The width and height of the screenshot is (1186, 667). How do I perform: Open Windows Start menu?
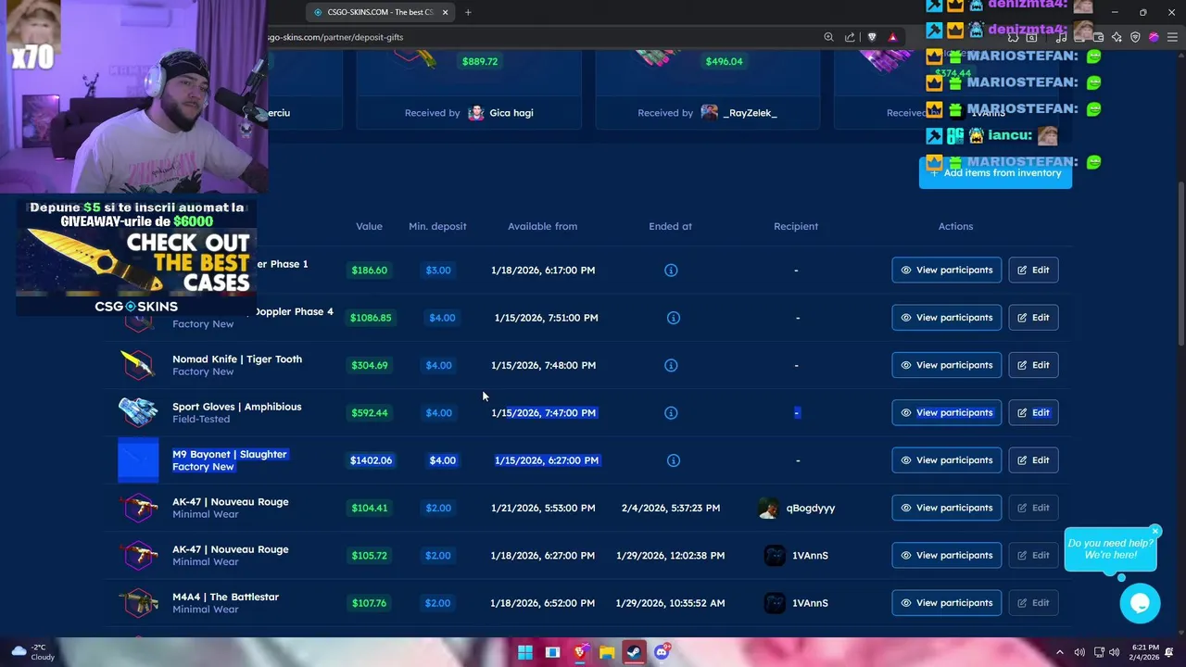pos(525,652)
